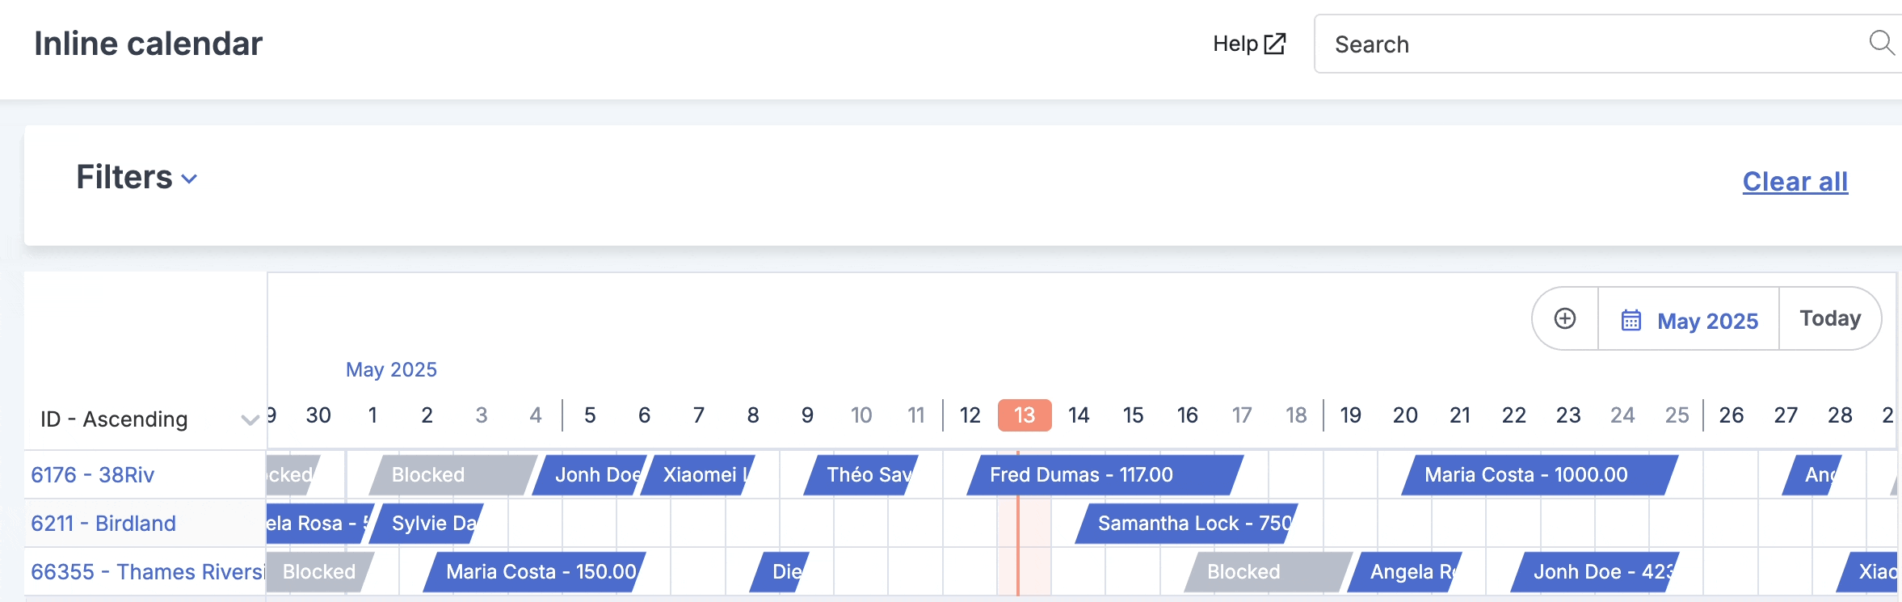Screen dimensions: 1902x602
Task: Open listing 66355 - Thames Riverside
Action: [148, 572]
